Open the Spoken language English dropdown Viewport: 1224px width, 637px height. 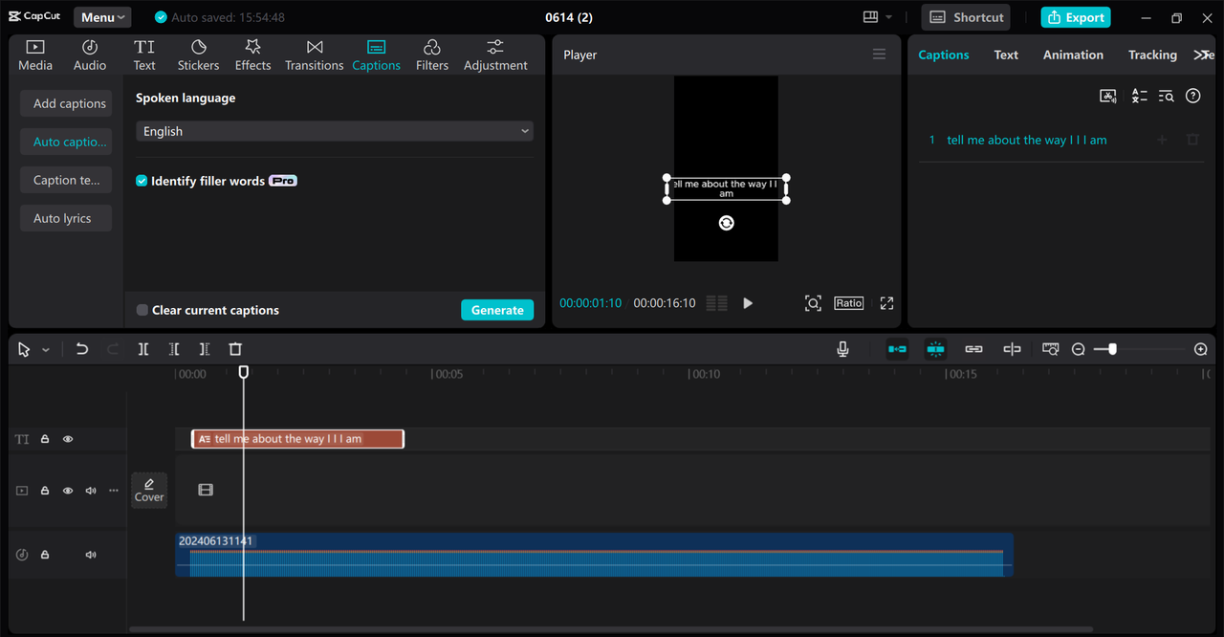(335, 131)
